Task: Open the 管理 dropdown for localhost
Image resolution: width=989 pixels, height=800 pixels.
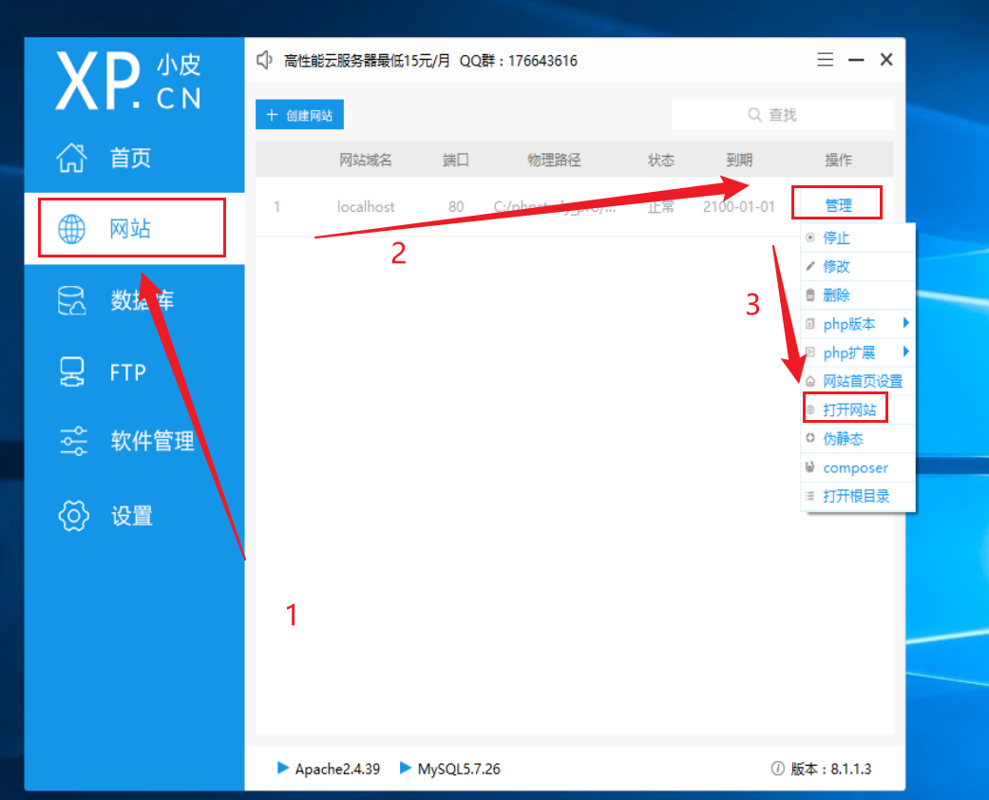Action: [838, 205]
